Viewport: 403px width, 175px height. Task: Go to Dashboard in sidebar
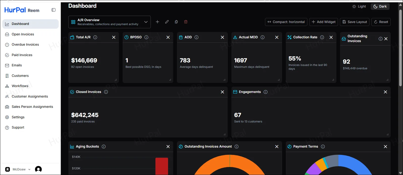pos(30,24)
